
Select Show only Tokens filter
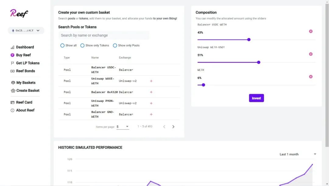point(82,46)
